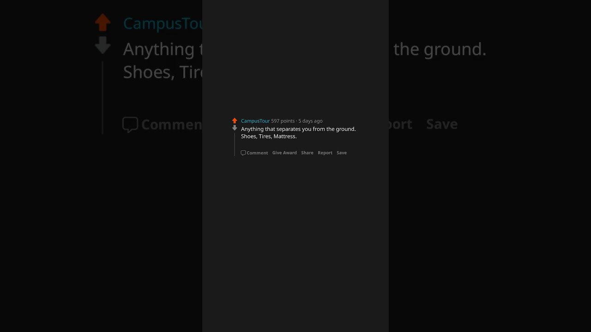Click the large dimmed speech bubble icon
591x332 pixels.
[x=130, y=125]
